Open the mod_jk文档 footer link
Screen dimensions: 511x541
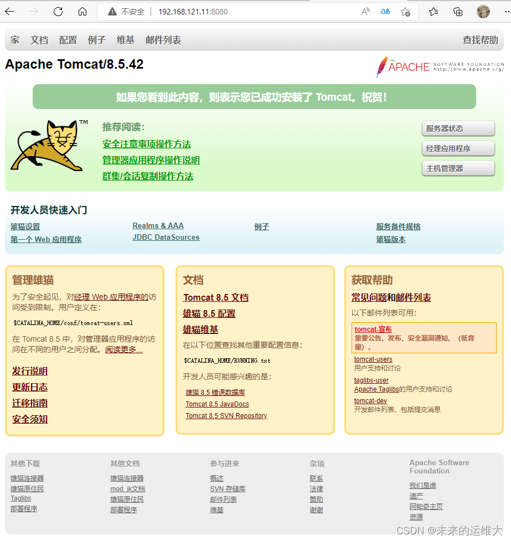click(x=128, y=489)
